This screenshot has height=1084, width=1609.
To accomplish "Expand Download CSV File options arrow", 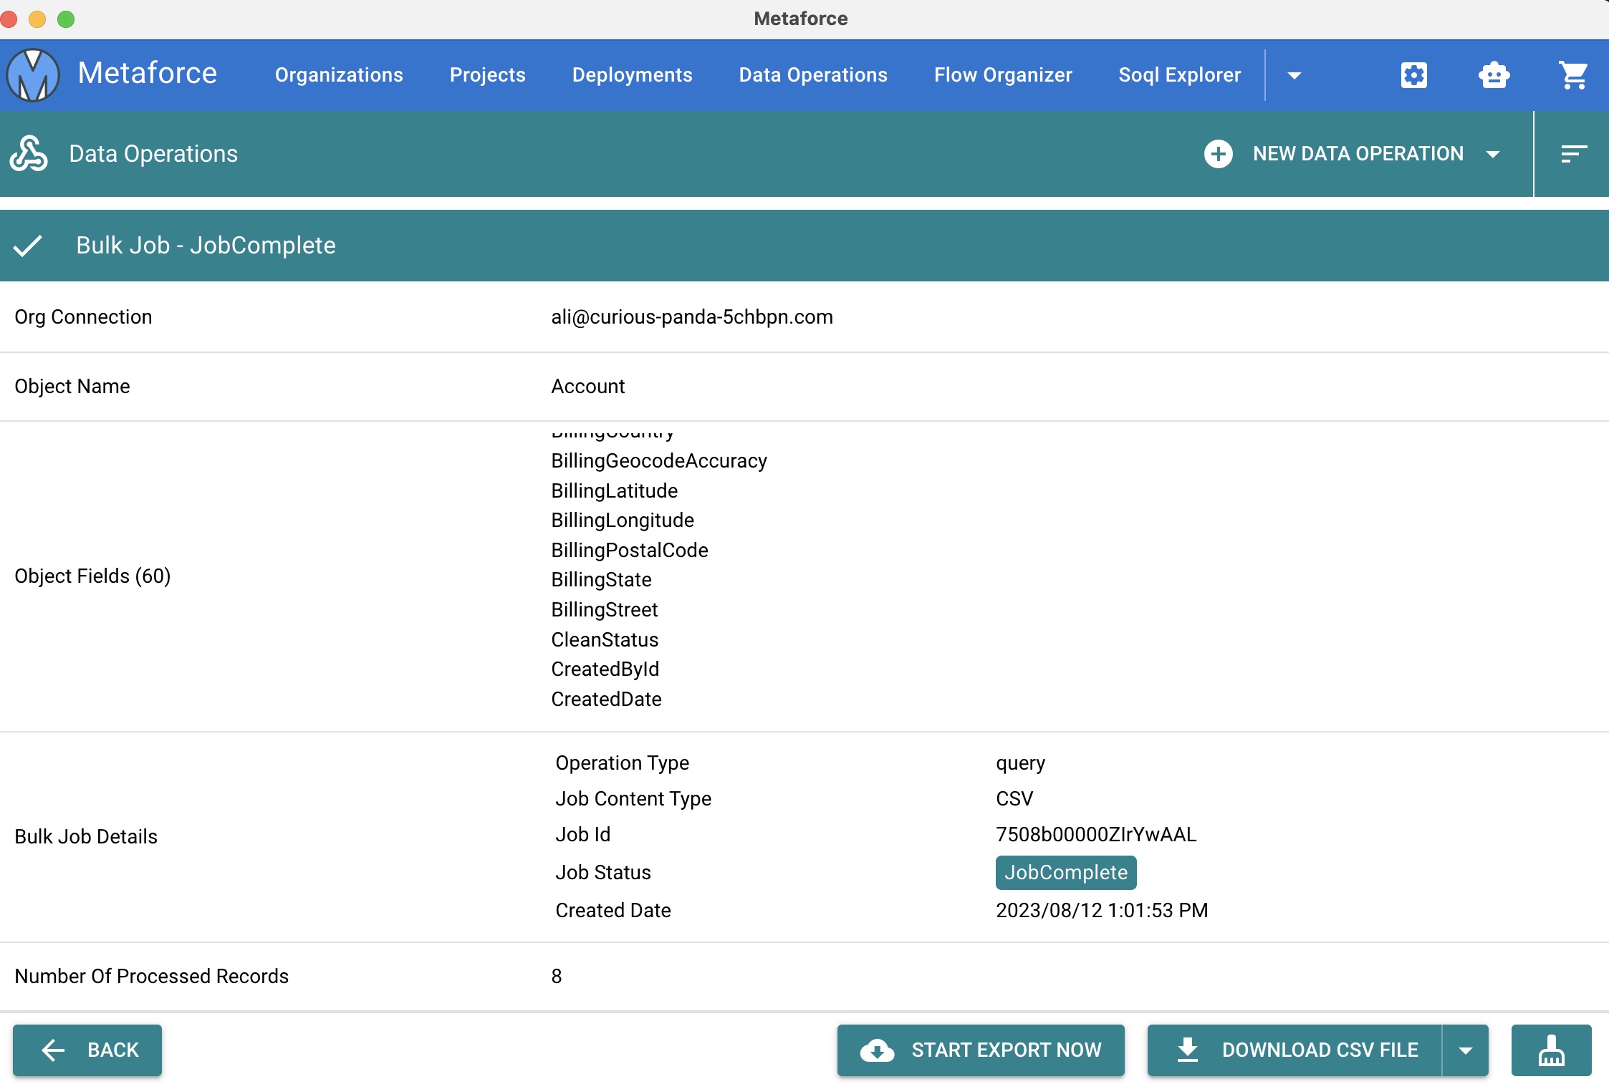I will (1465, 1050).
